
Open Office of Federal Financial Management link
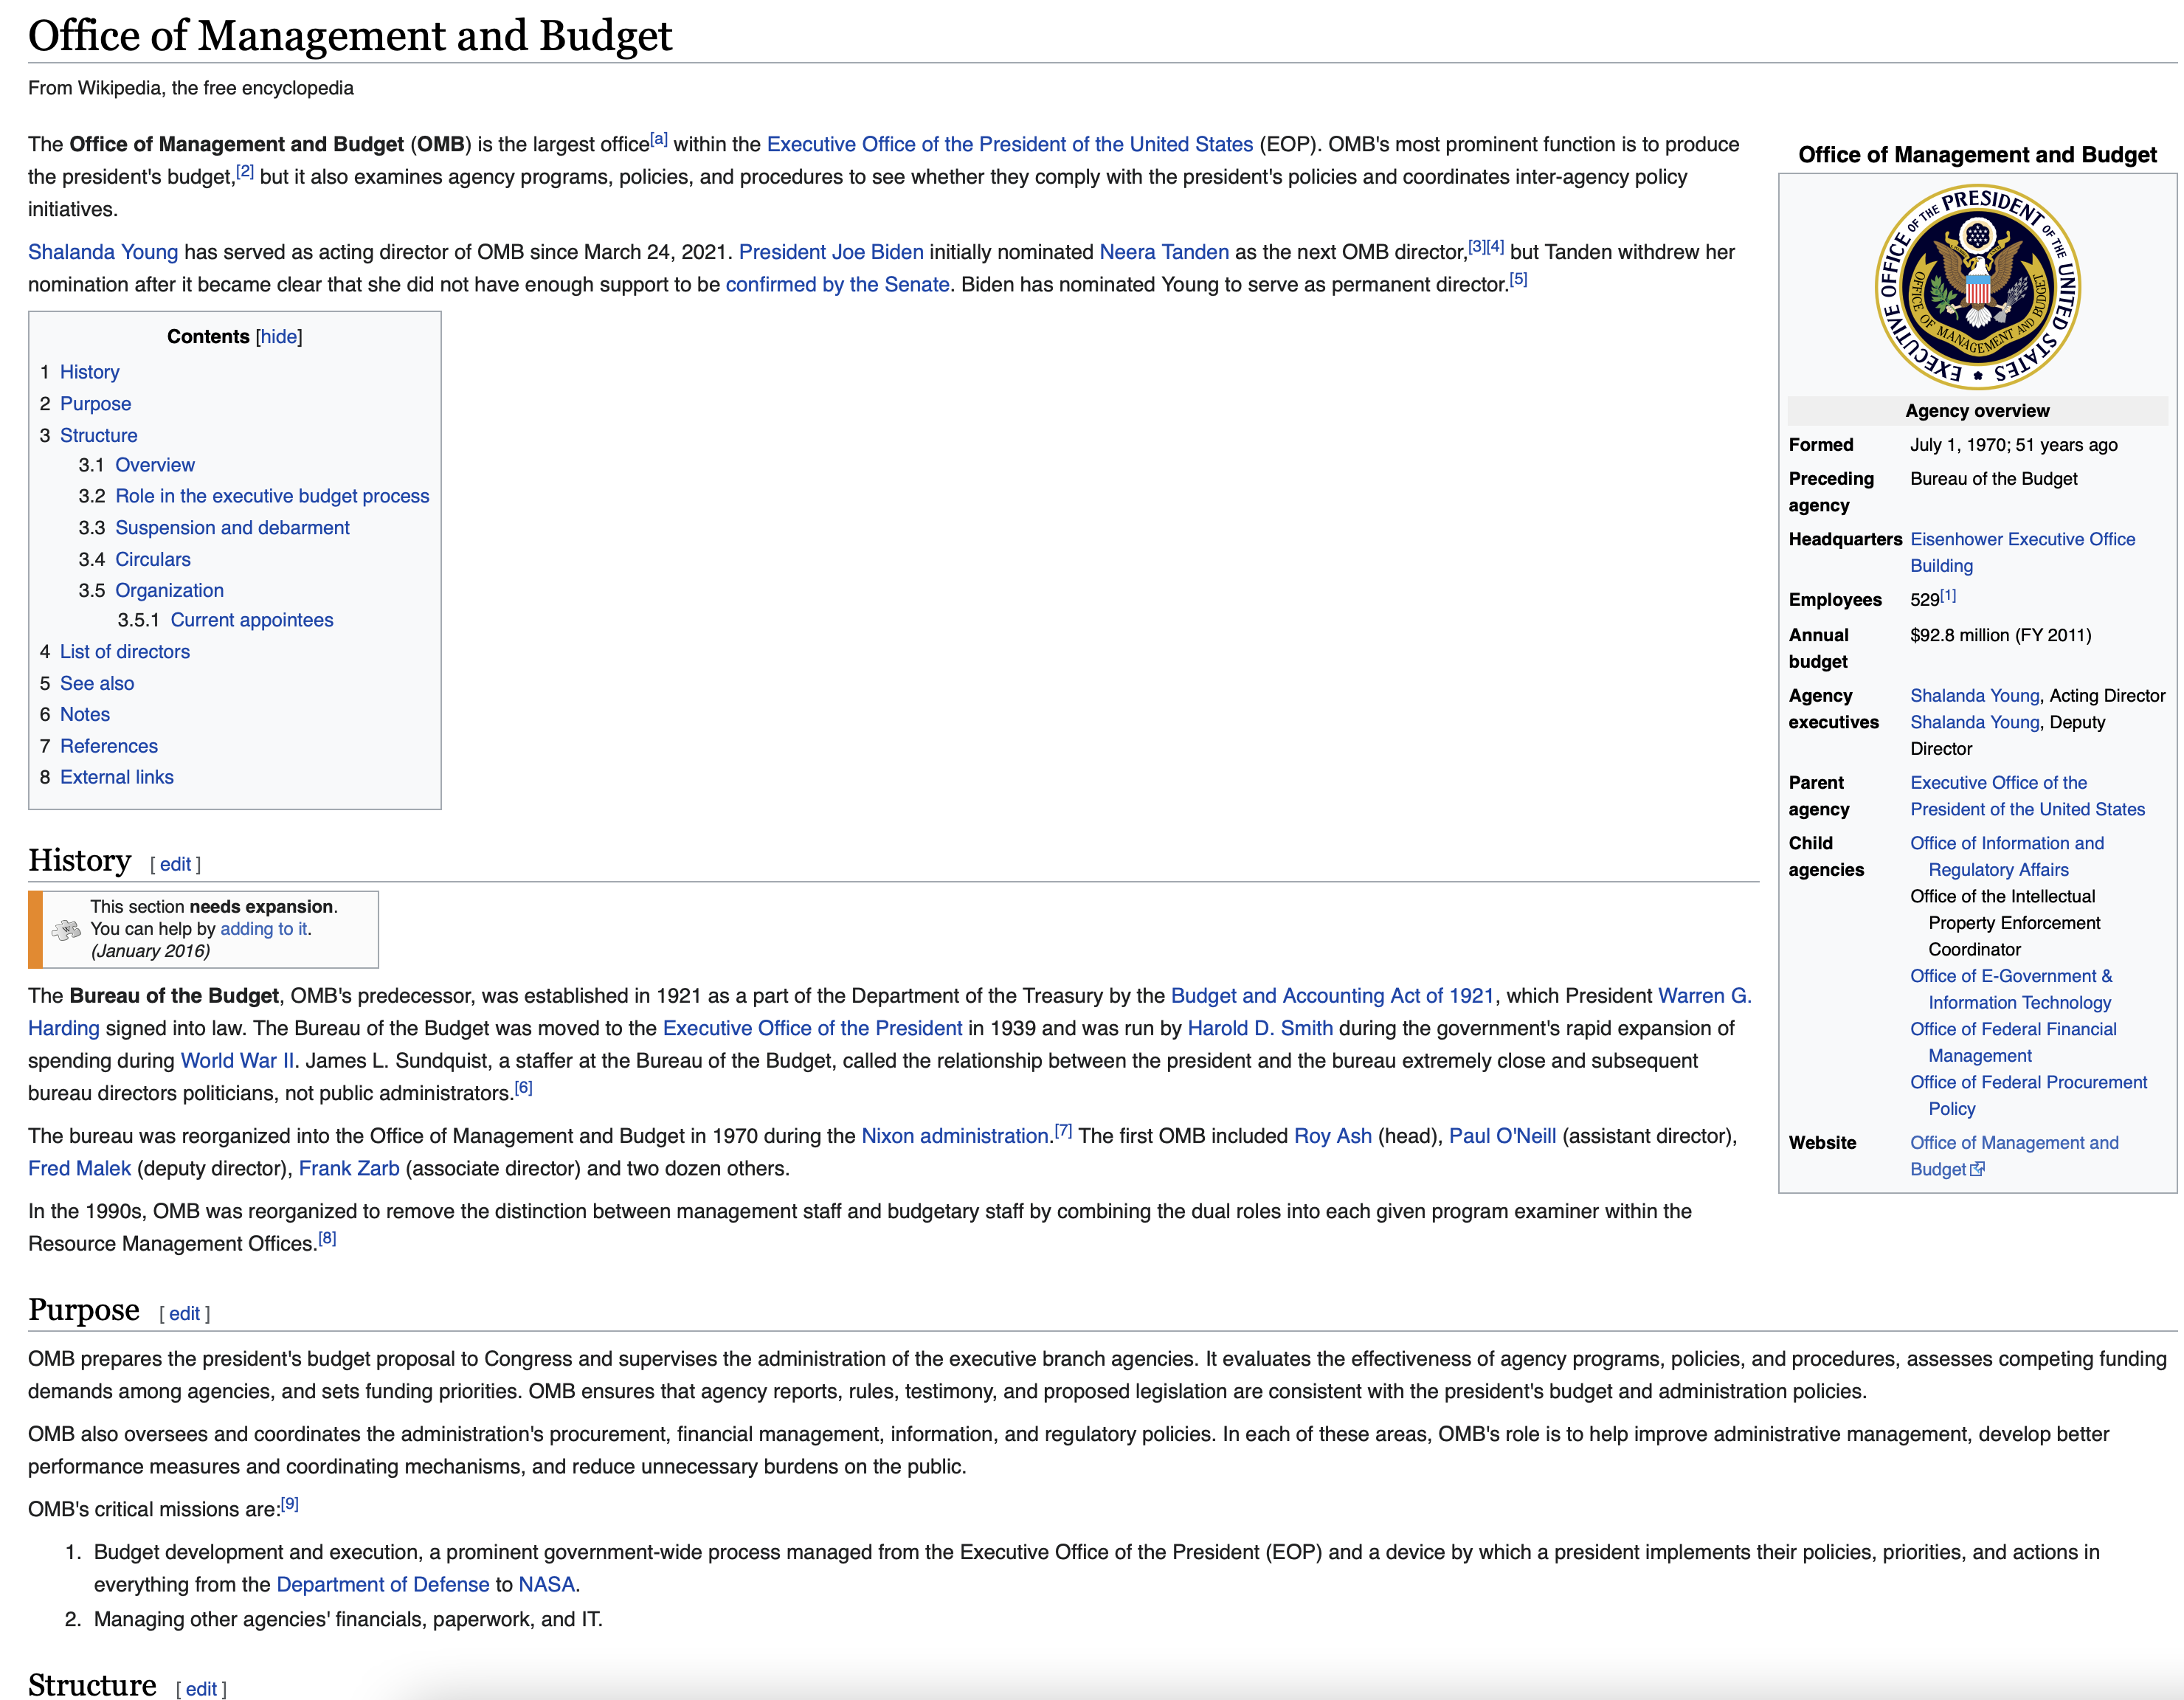[2013, 1042]
